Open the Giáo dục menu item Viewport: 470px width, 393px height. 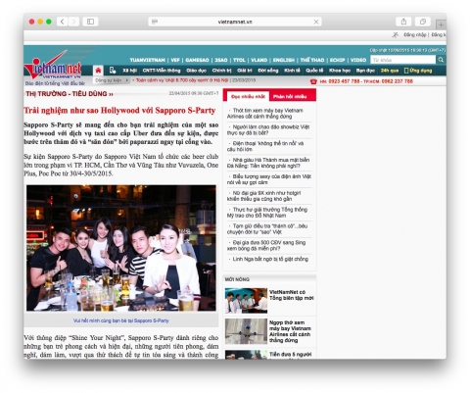pos(196,71)
